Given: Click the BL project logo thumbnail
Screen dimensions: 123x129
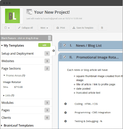Looking at the screenshot, I should (x=12, y=16).
